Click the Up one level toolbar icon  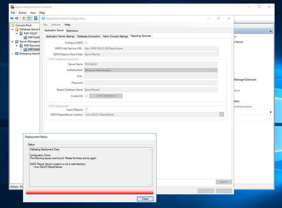[x=24, y=18]
